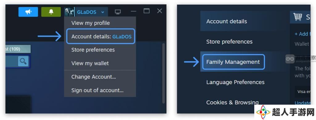Click the shopping cart icon

298,17
